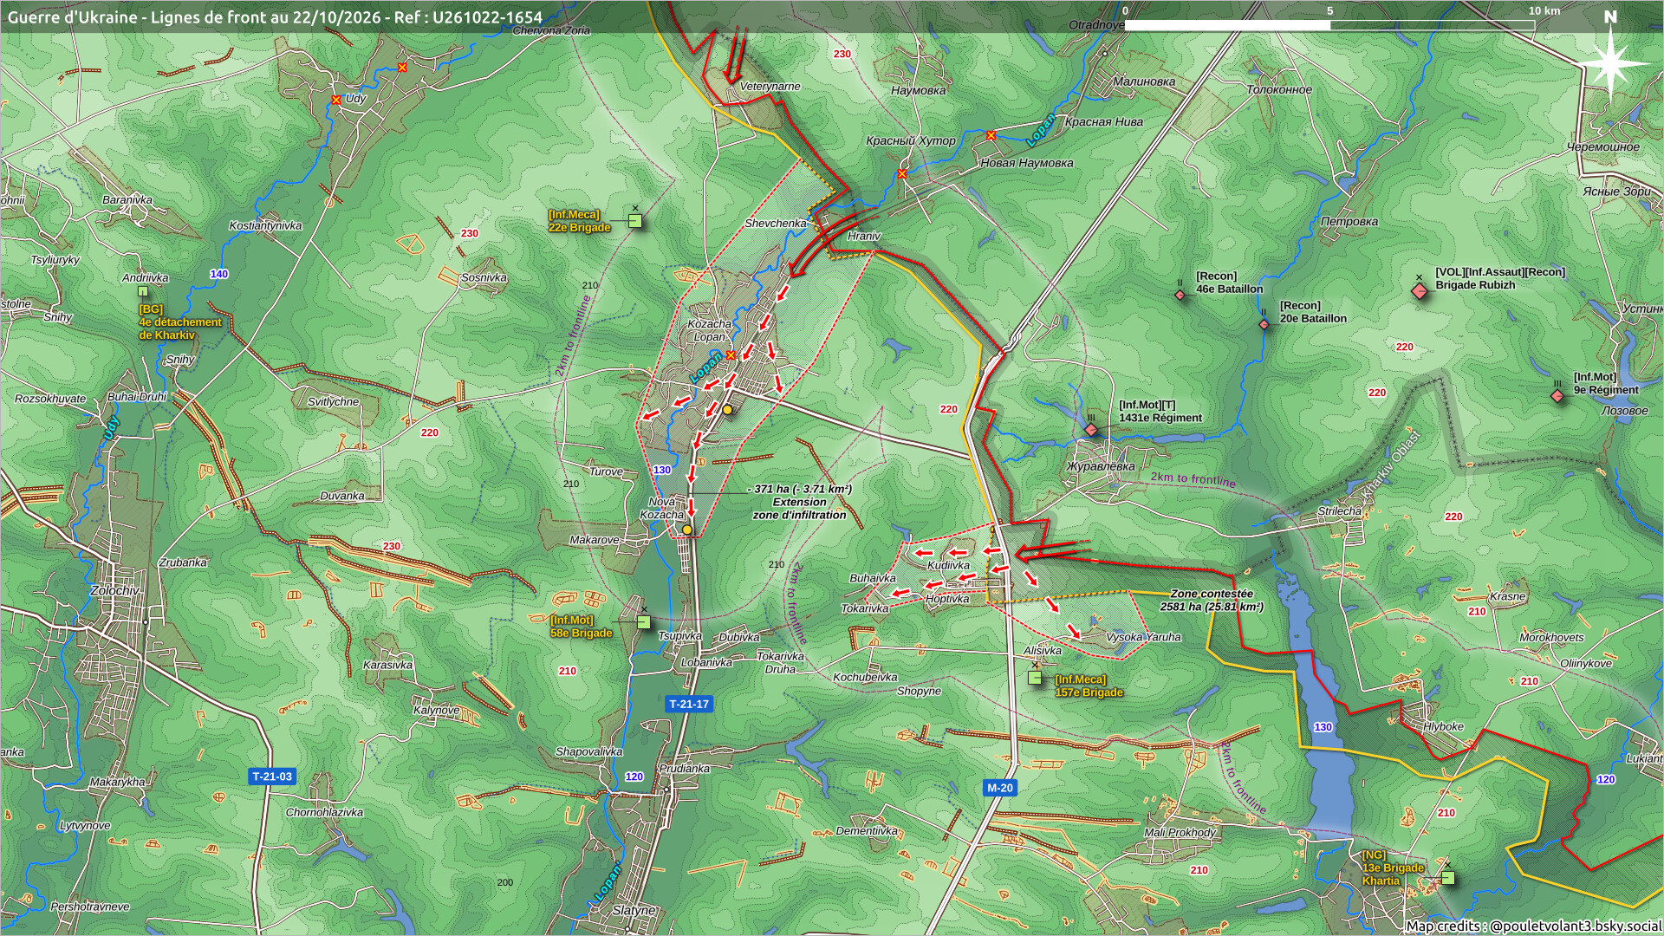1664x936 pixels.
Task: Click the orange X marker near Новая Наумовка
Action: (991, 135)
